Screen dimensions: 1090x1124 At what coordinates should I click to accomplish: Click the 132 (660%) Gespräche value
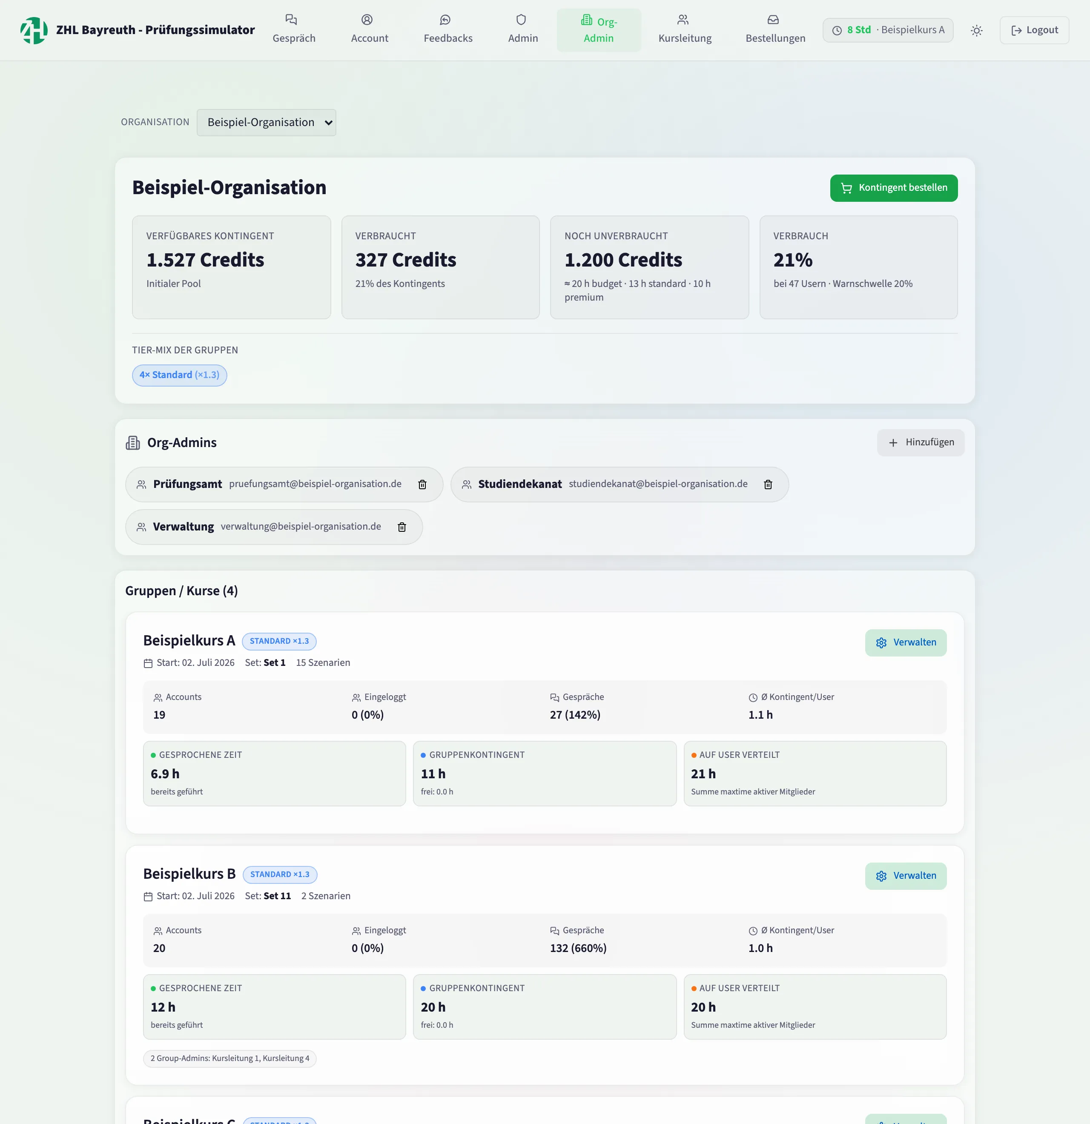tap(578, 949)
